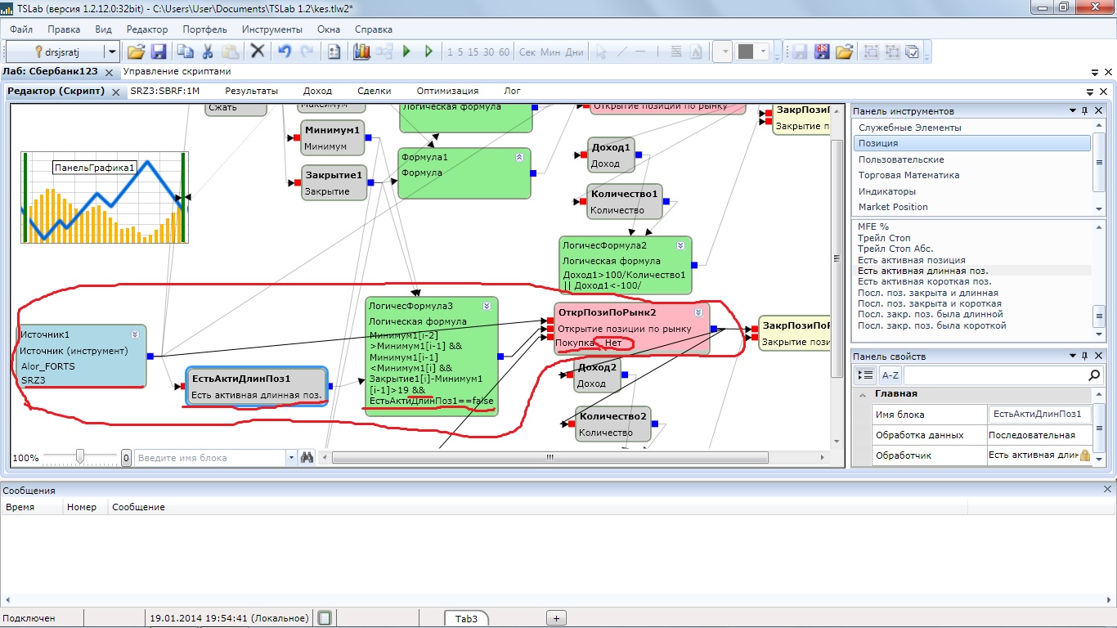The width and height of the screenshot is (1117, 628).
Task: Save the script with the floppy disk icon
Action: 159,52
